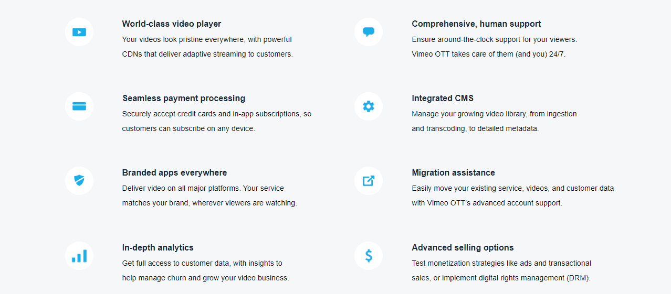
Task: Click the speech bubble support icon
Action: (369, 32)
